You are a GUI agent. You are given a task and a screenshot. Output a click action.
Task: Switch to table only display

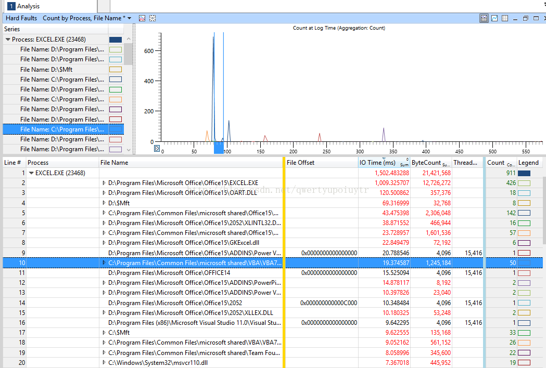(x=505, y=18)
